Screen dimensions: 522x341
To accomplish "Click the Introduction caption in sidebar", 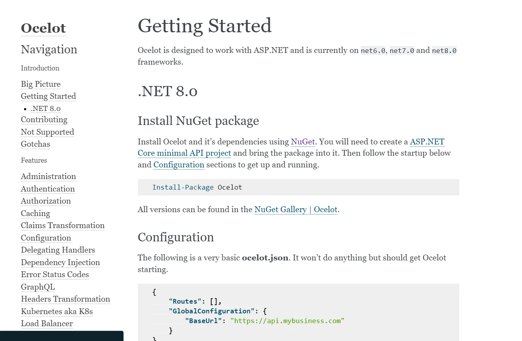I will [x=40, y=68].
